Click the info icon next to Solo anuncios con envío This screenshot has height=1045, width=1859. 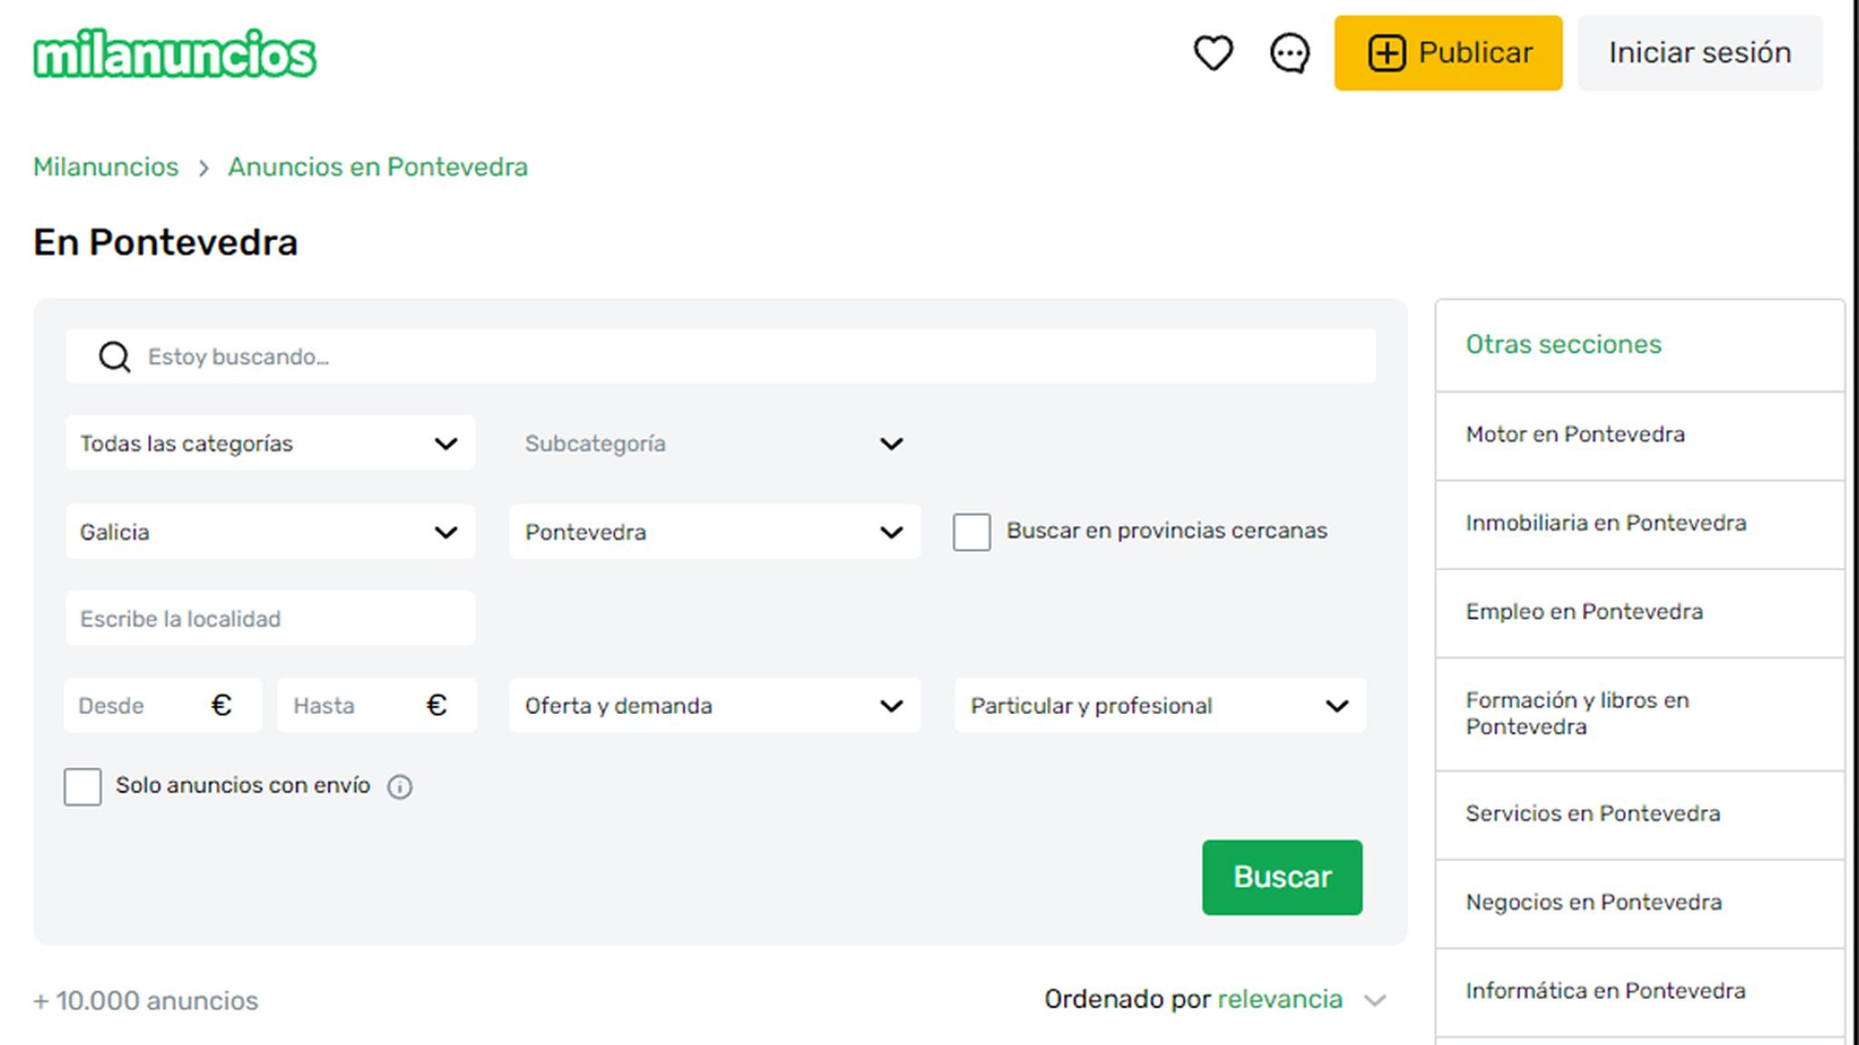[399, 786]
